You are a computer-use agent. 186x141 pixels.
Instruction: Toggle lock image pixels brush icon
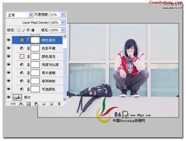(x=23, y=30)
